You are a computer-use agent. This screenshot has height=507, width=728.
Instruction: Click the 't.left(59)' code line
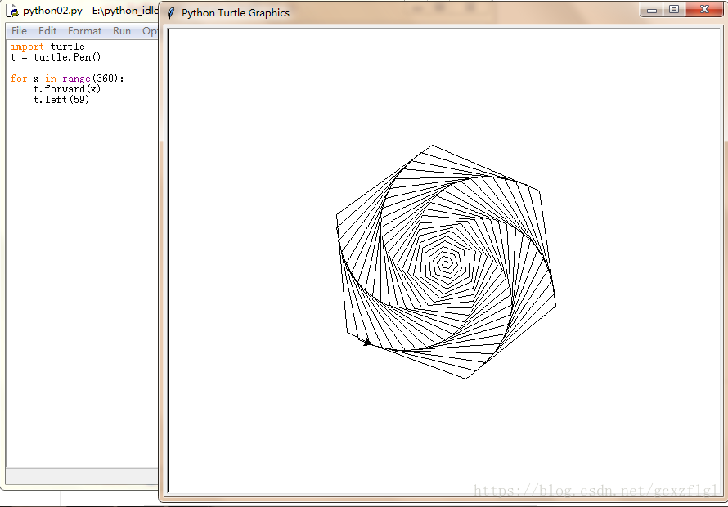pos(61,100)
